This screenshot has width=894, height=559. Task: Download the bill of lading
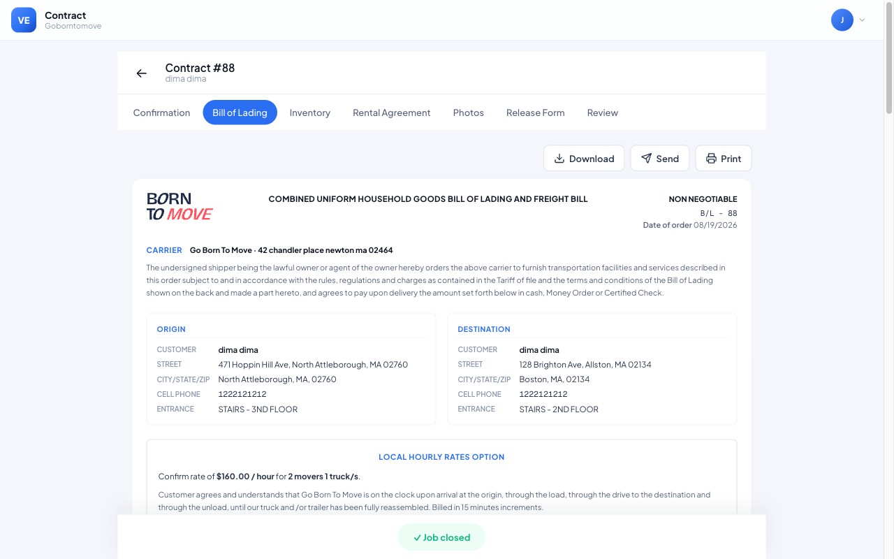[584, 159]
